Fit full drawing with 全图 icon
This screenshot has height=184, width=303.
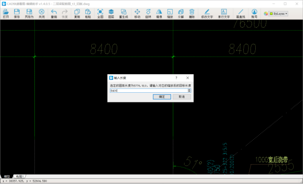[100, 13]
